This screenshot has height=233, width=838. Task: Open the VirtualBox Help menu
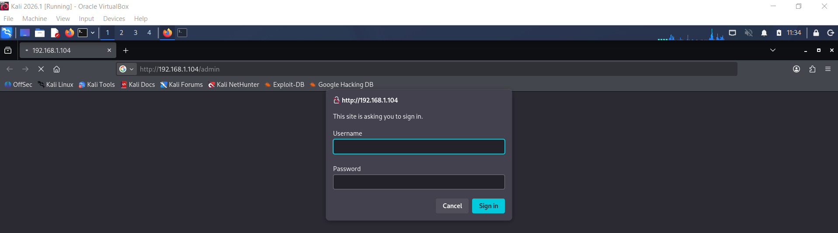click(x=141, y=19)
